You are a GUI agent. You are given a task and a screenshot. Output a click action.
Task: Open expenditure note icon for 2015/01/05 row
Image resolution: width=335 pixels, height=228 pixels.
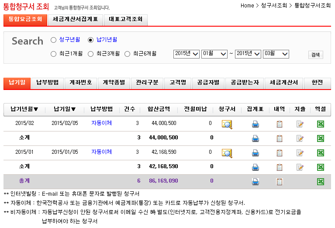(x=300, y=153)
